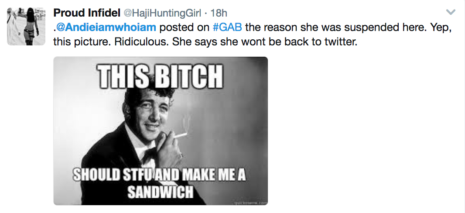Click the "SANDWICH" caption on the meme
Screen dimensions: 465x213
[x=160, y=192]
